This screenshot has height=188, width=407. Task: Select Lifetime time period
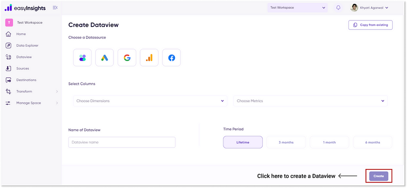click(243, 142)
